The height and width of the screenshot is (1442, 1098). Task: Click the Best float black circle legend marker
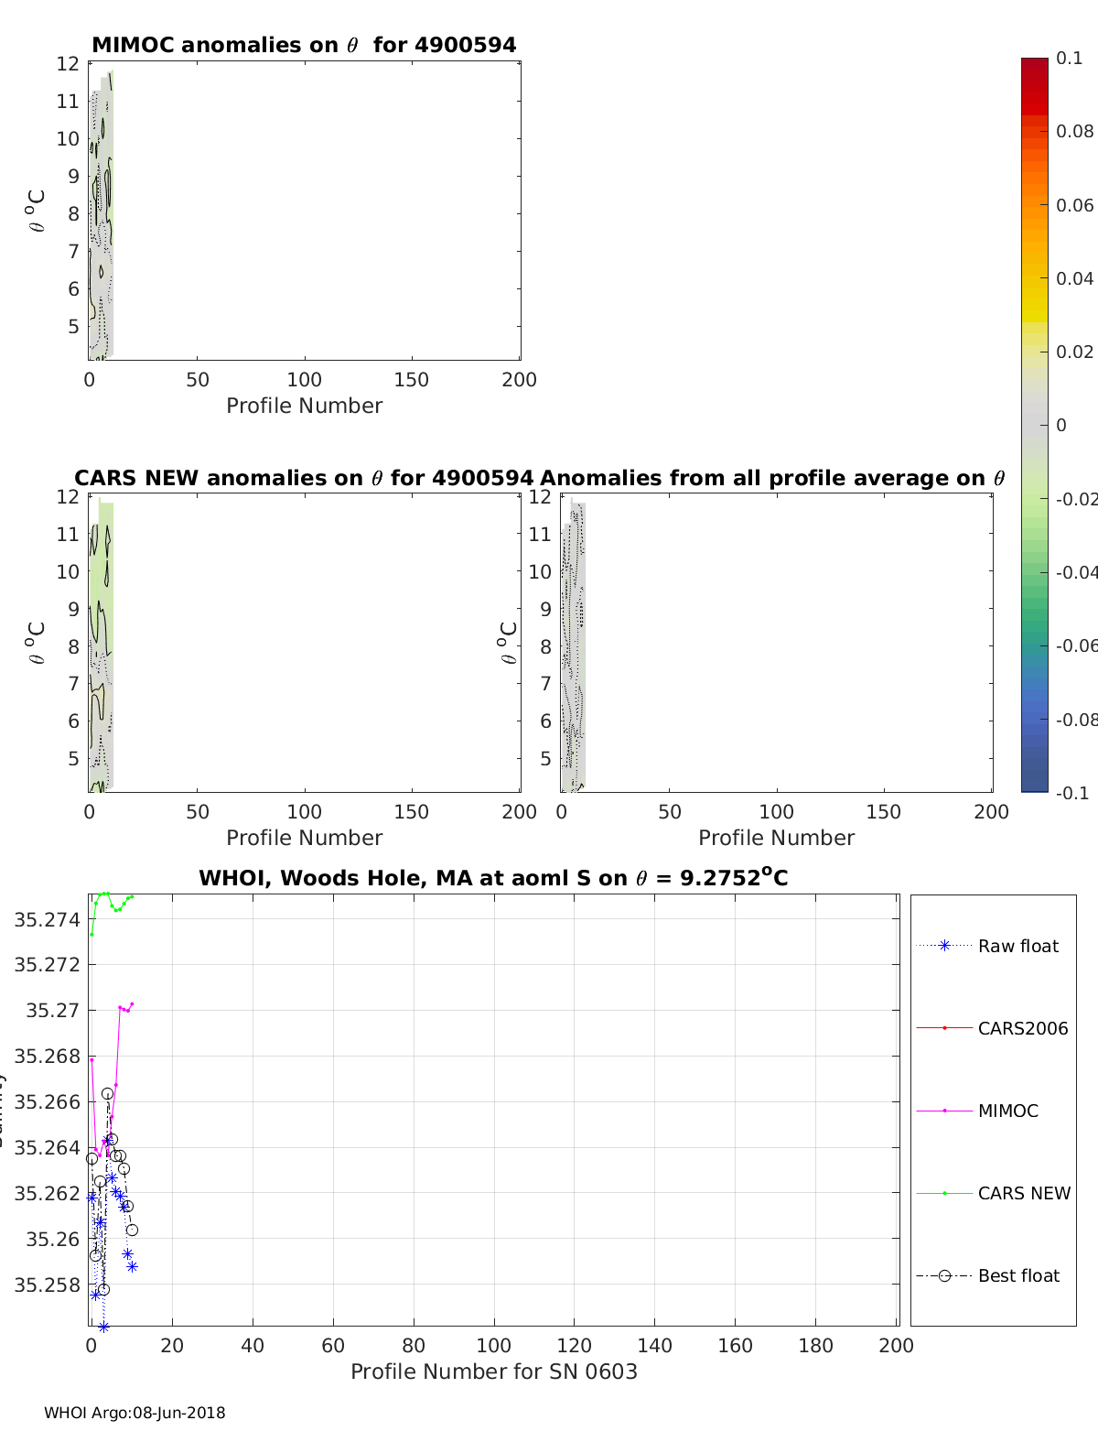click(944, 1275)
